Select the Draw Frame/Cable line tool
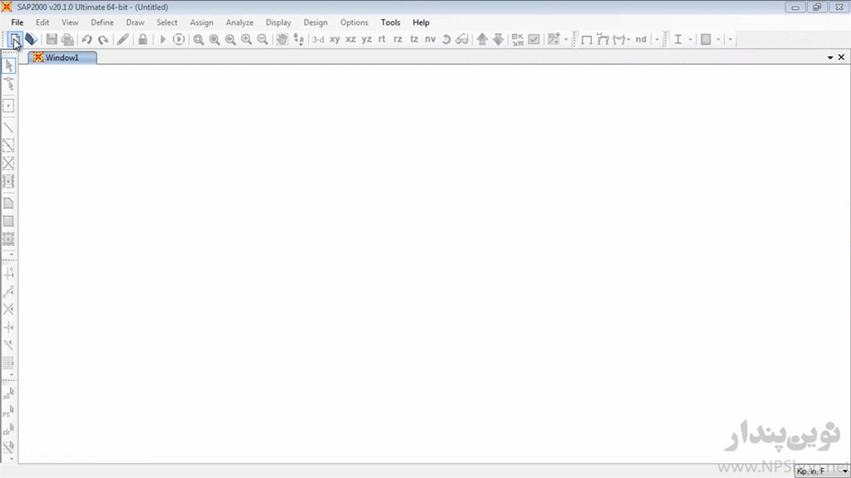The width and height of the screenshot is (851, 478). (x=9, y=127)
